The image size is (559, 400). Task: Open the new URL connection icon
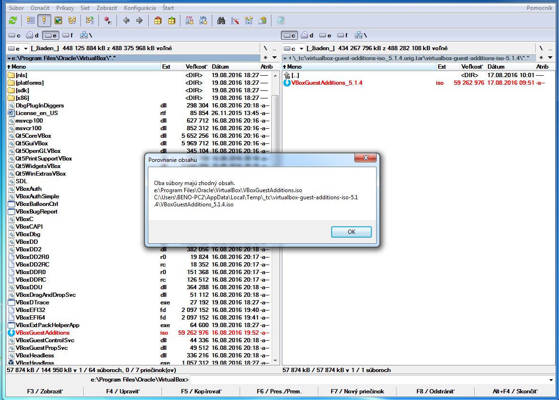click(203, 21)
